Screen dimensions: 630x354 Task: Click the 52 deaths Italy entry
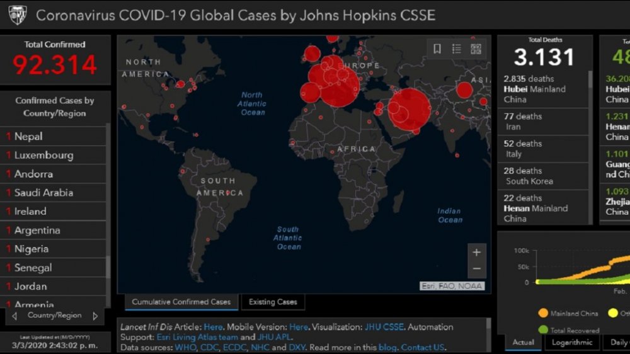pos(543,149)
